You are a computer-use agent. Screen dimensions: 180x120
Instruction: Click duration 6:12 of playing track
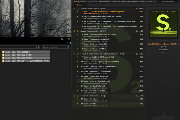point(141,12)
